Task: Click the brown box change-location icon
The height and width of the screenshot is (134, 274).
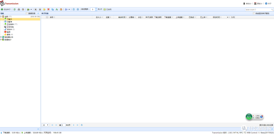Action: pyautogui.click(x=61, y=9)
